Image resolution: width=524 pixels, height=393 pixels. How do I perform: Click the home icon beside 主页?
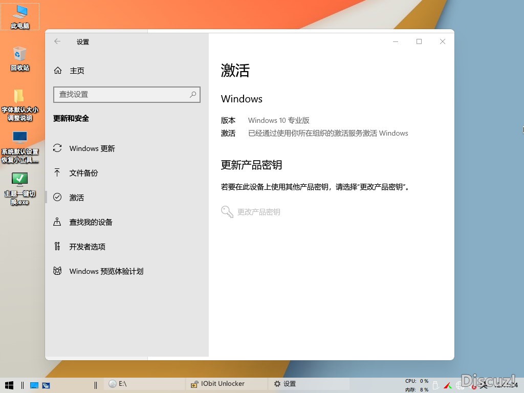coord(58,71)
